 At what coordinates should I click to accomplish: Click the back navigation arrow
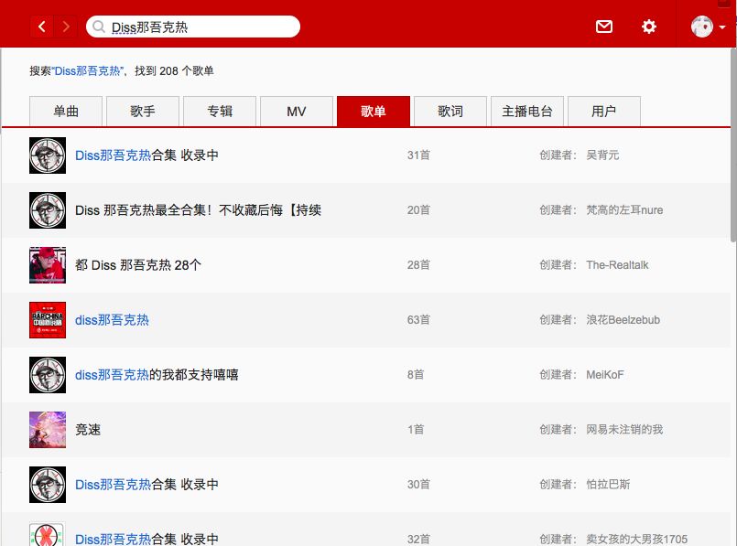[x=42, y=27]
